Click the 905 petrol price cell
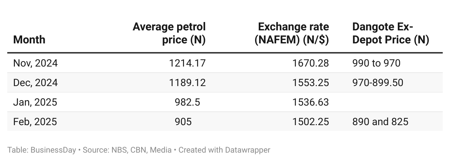 [183, 121]
